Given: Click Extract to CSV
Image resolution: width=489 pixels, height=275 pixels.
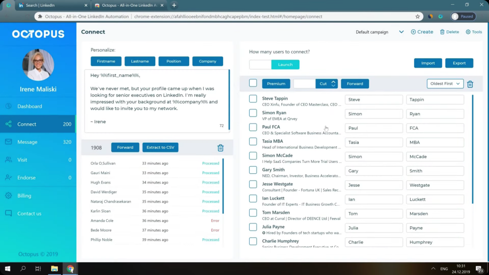Looking at the screenshot, I should tap(160, 147).
